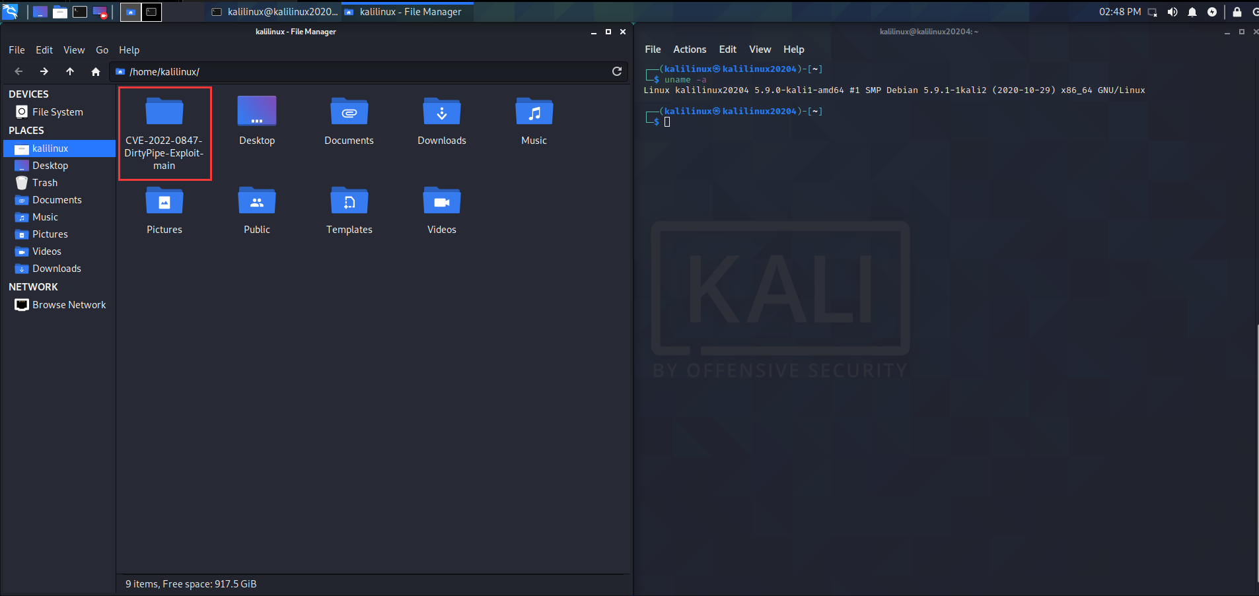Go forward with the right arrow button
Image resolution: width=1259 pixels, height=596 pixels.
coord(44,71)
